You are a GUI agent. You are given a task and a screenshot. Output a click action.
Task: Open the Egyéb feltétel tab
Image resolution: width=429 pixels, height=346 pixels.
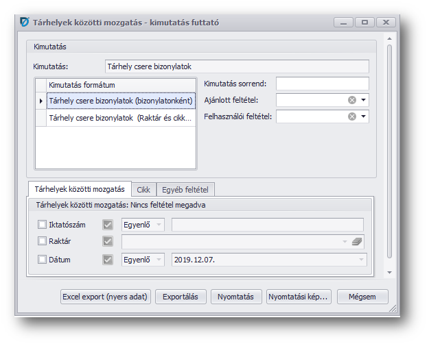[185, 190]
